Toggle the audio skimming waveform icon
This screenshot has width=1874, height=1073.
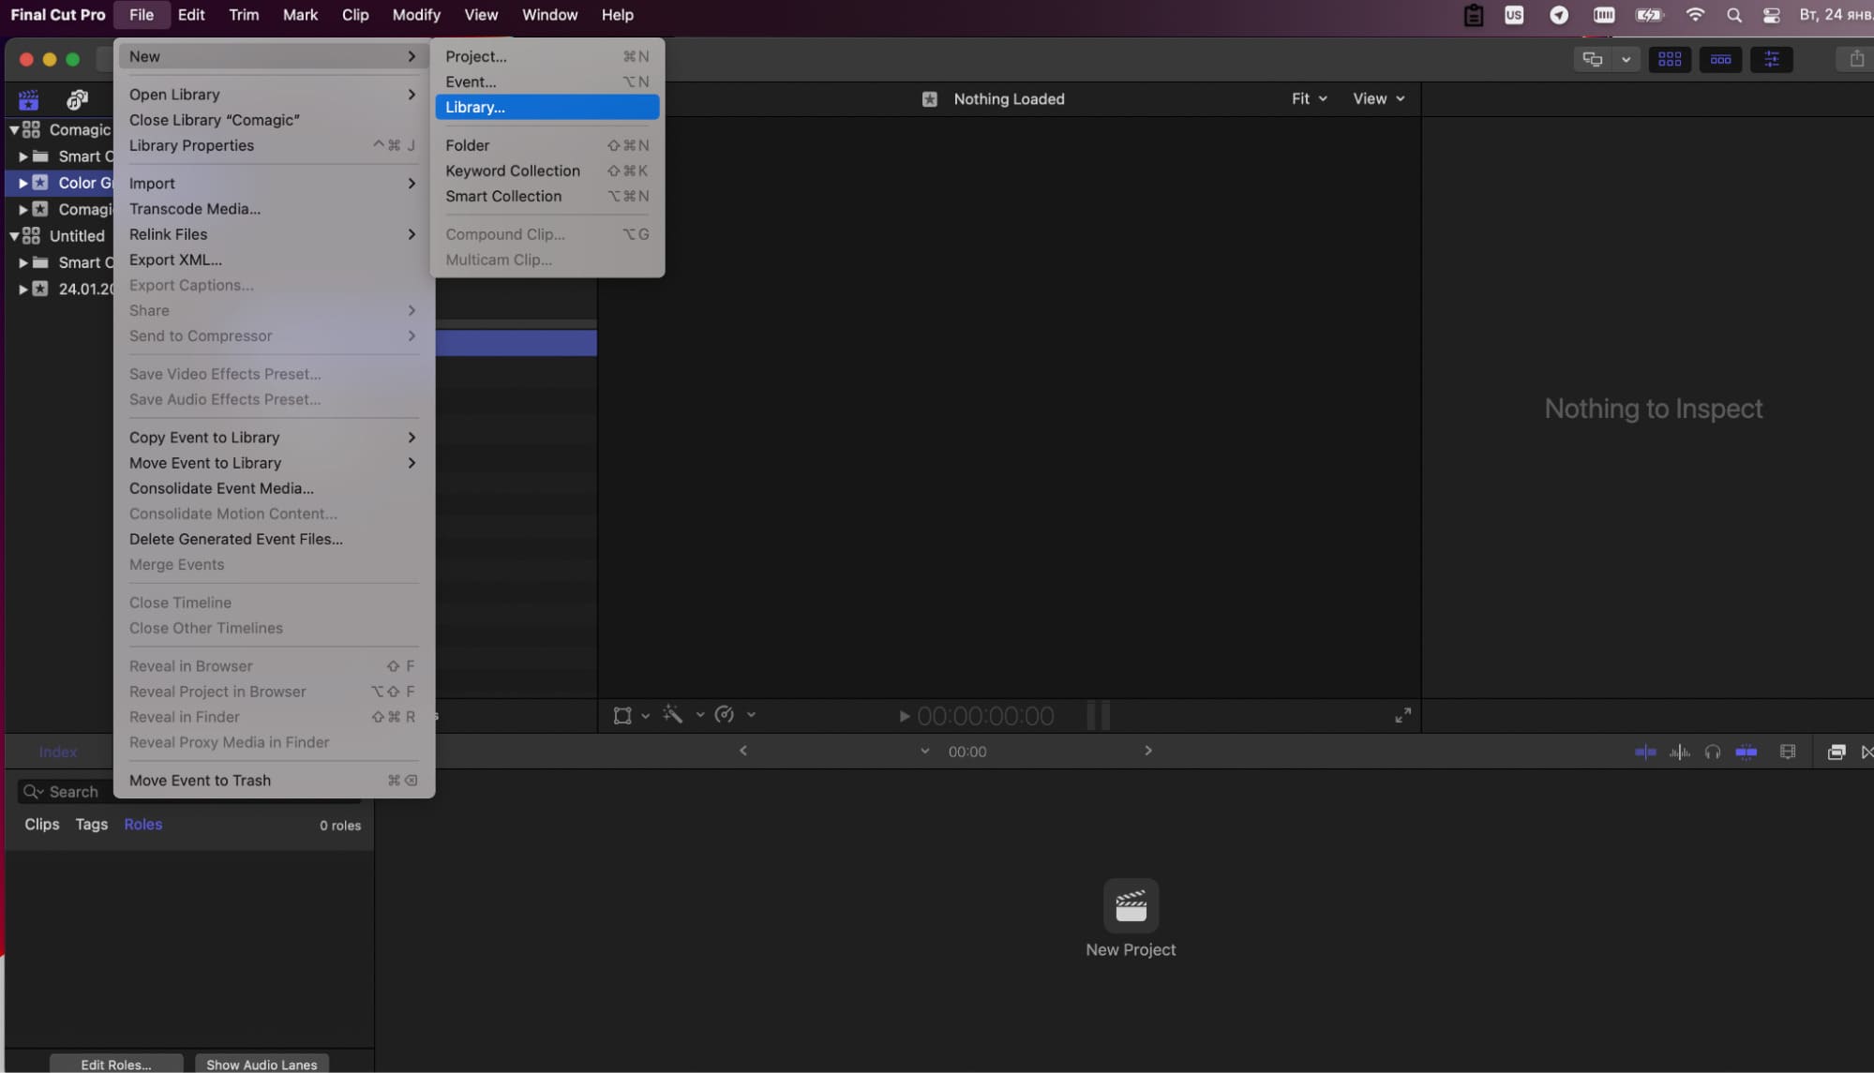[1679, 752]
